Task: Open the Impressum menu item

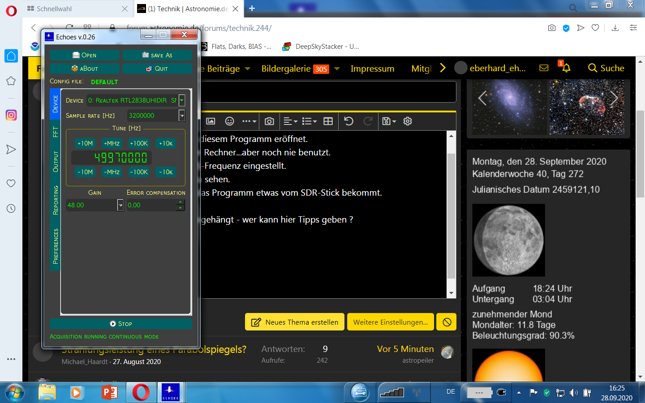Action: tap(372, 69)
